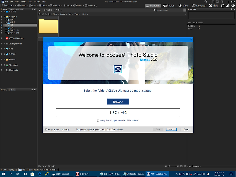Image resolution: width=236 pixels, height=177 pixels.
Task: Open Internet Explorer from the taskbar
Action: point(47,174)
